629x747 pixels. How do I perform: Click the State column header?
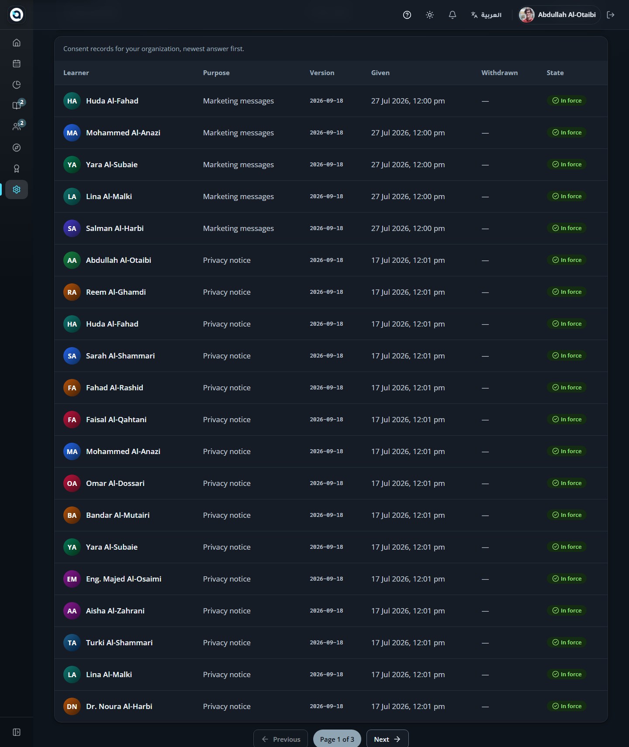click(555, 73)
